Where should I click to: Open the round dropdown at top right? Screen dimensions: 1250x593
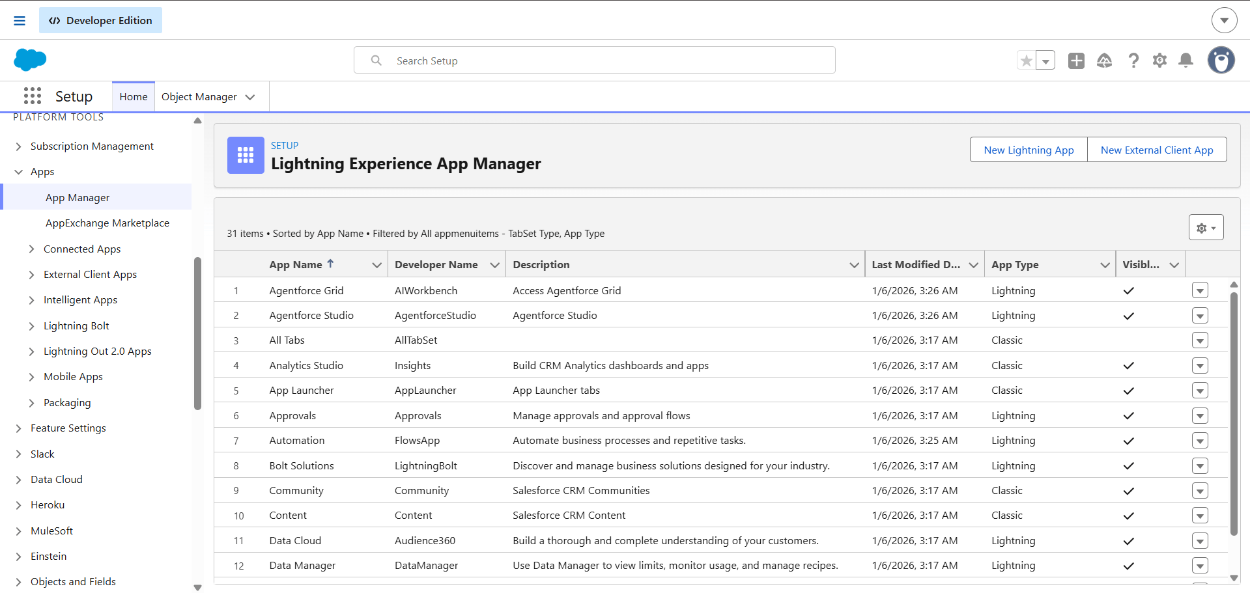pyautogui.click(x=1225, y=20)
